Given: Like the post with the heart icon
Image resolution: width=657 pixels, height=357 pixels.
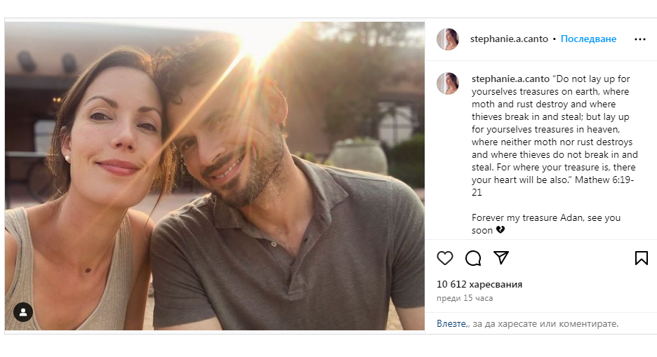Looking at the screenshot, I should click(445, 258).
